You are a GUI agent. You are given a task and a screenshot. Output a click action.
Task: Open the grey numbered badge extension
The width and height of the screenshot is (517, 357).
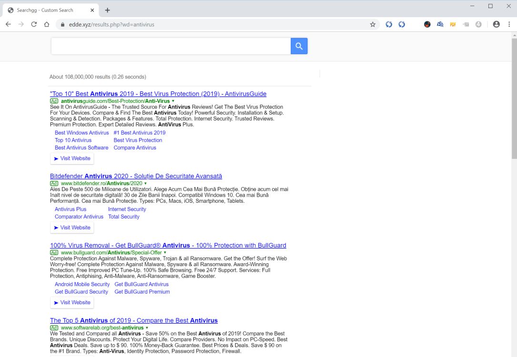[478, 24]
